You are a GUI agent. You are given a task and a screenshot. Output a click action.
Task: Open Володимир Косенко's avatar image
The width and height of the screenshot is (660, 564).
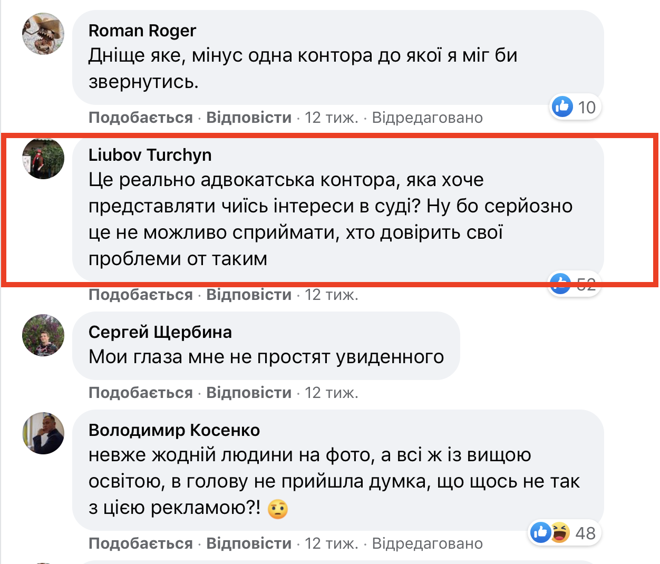click(43, 433)
